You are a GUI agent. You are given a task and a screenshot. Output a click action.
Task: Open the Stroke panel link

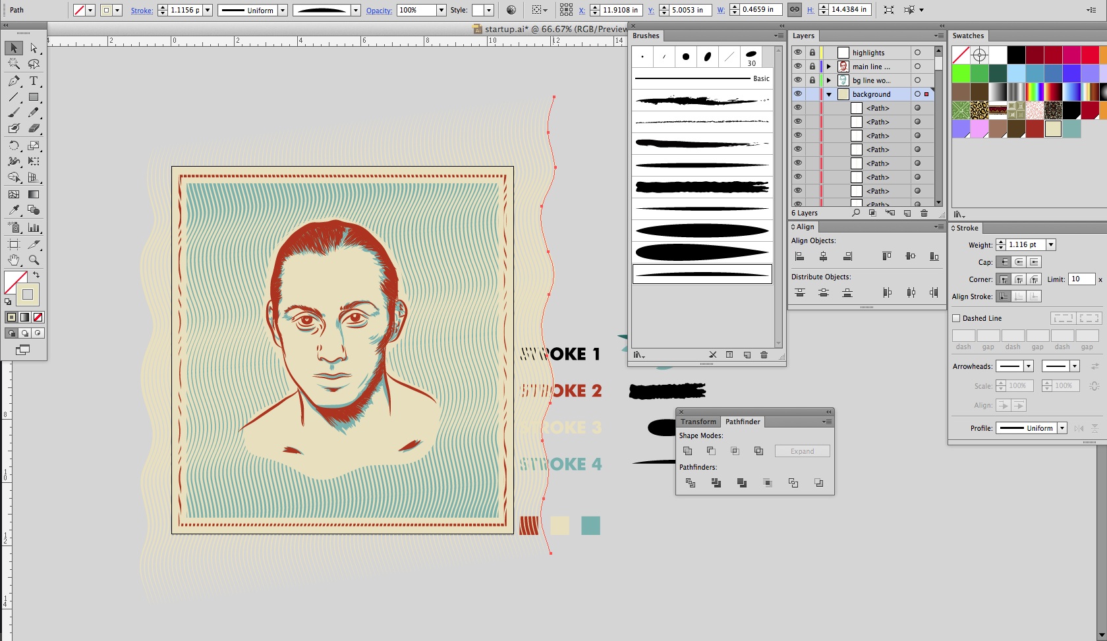(141, 10)
